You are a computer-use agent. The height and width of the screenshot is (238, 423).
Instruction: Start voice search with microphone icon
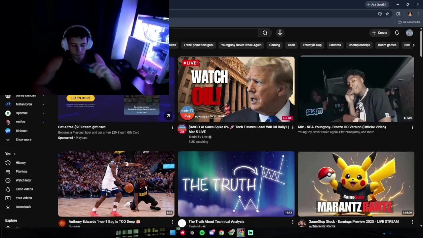(x=280, y=33)
